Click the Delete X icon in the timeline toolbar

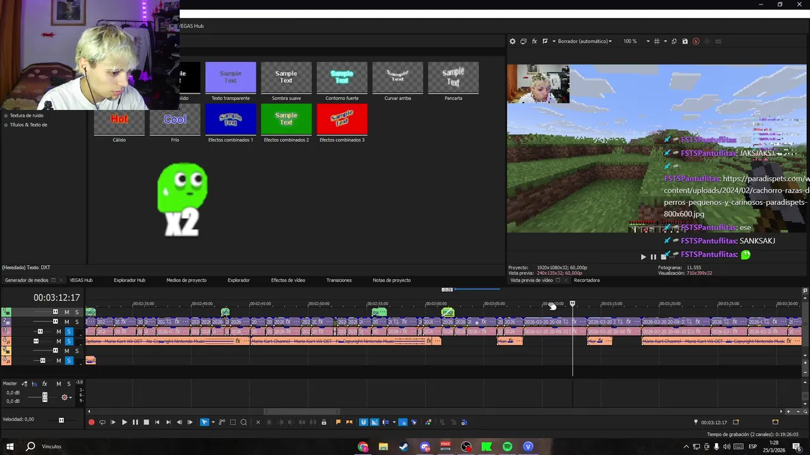click(x=258, y=422)
